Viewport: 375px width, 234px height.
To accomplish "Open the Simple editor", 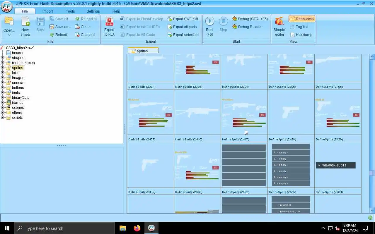I will [279, 26].
